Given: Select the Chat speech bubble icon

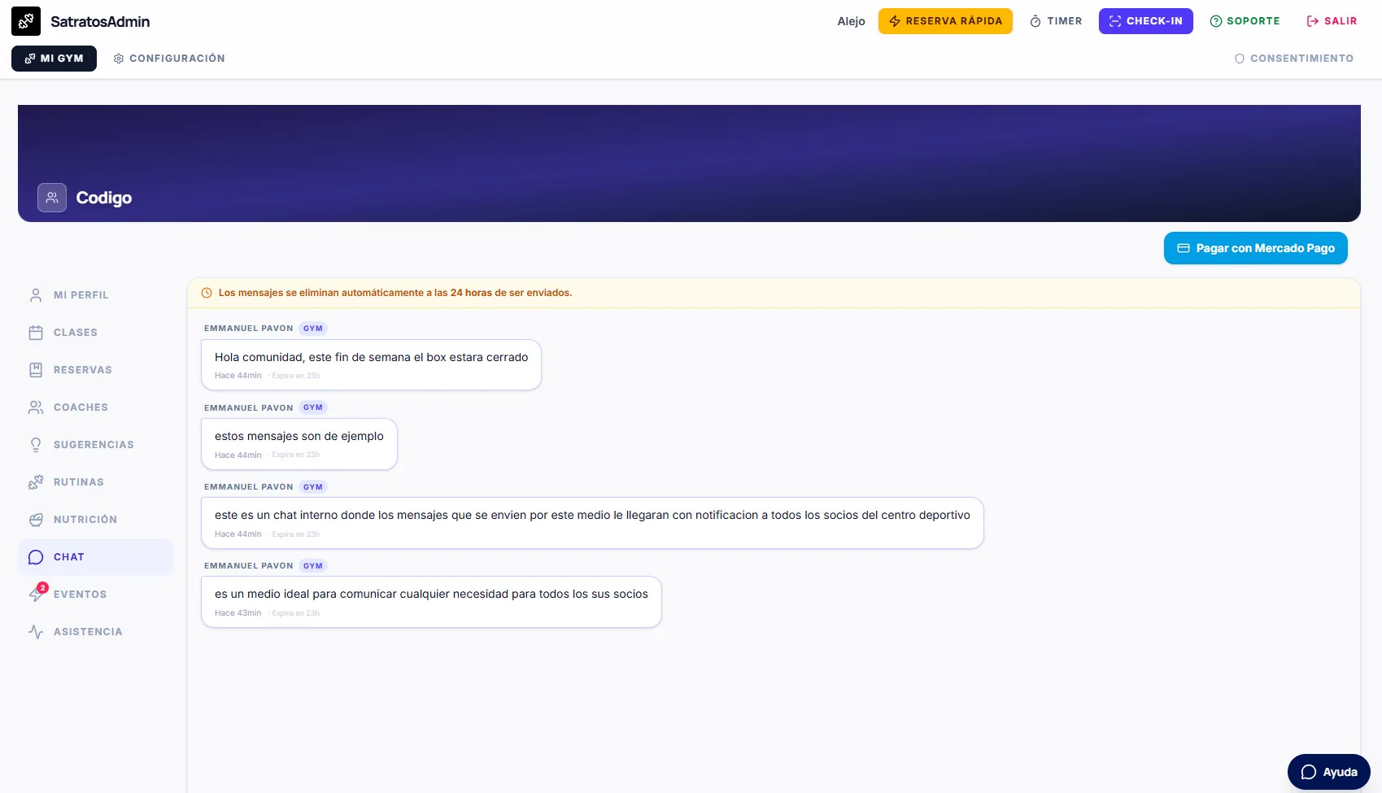Looking at the screenshot, I should pos(36,557).
